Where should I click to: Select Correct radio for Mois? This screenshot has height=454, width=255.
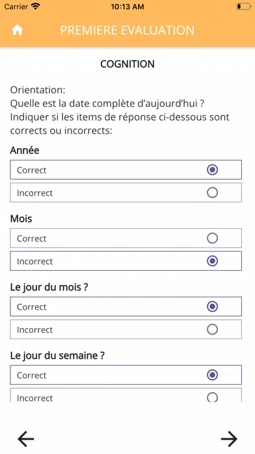tap(212, 238)
